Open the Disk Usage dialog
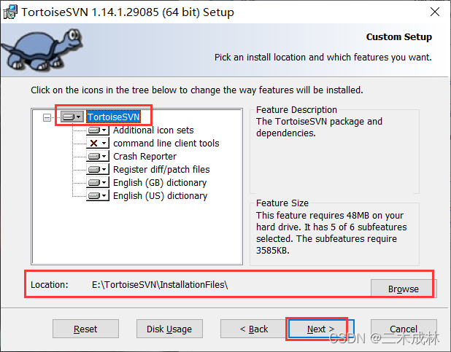Screen dimensions: 451x352 pyautogui.click(x=169, y=329)
